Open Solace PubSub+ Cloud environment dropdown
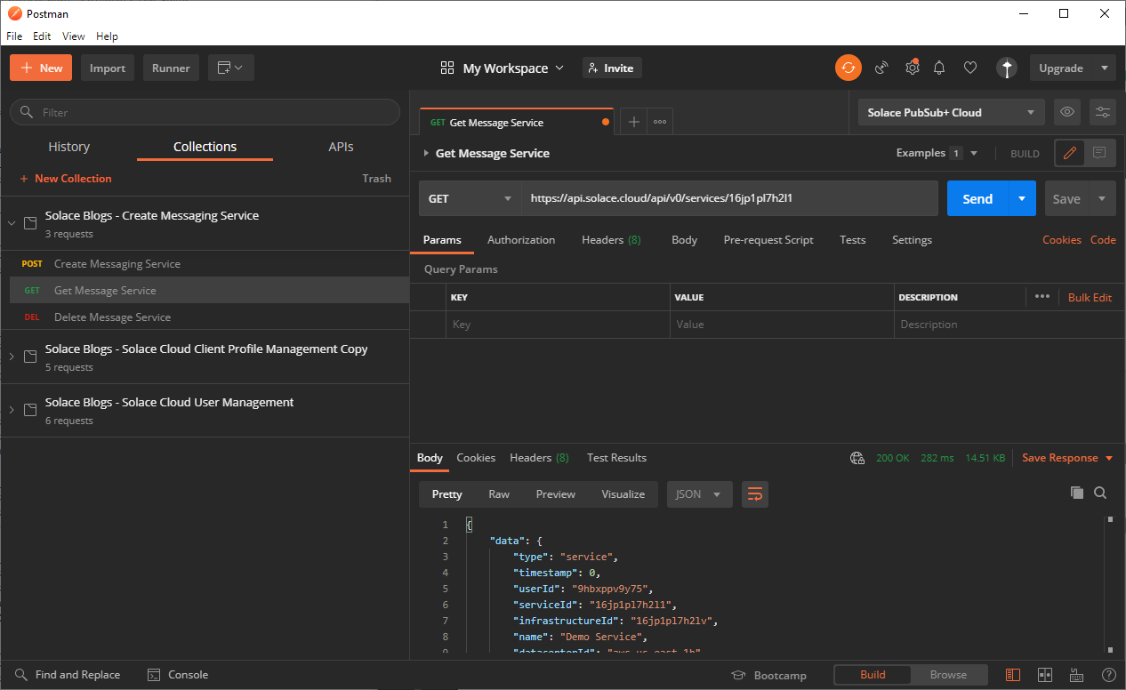1126x690 pixels. [x=951, y=112]
